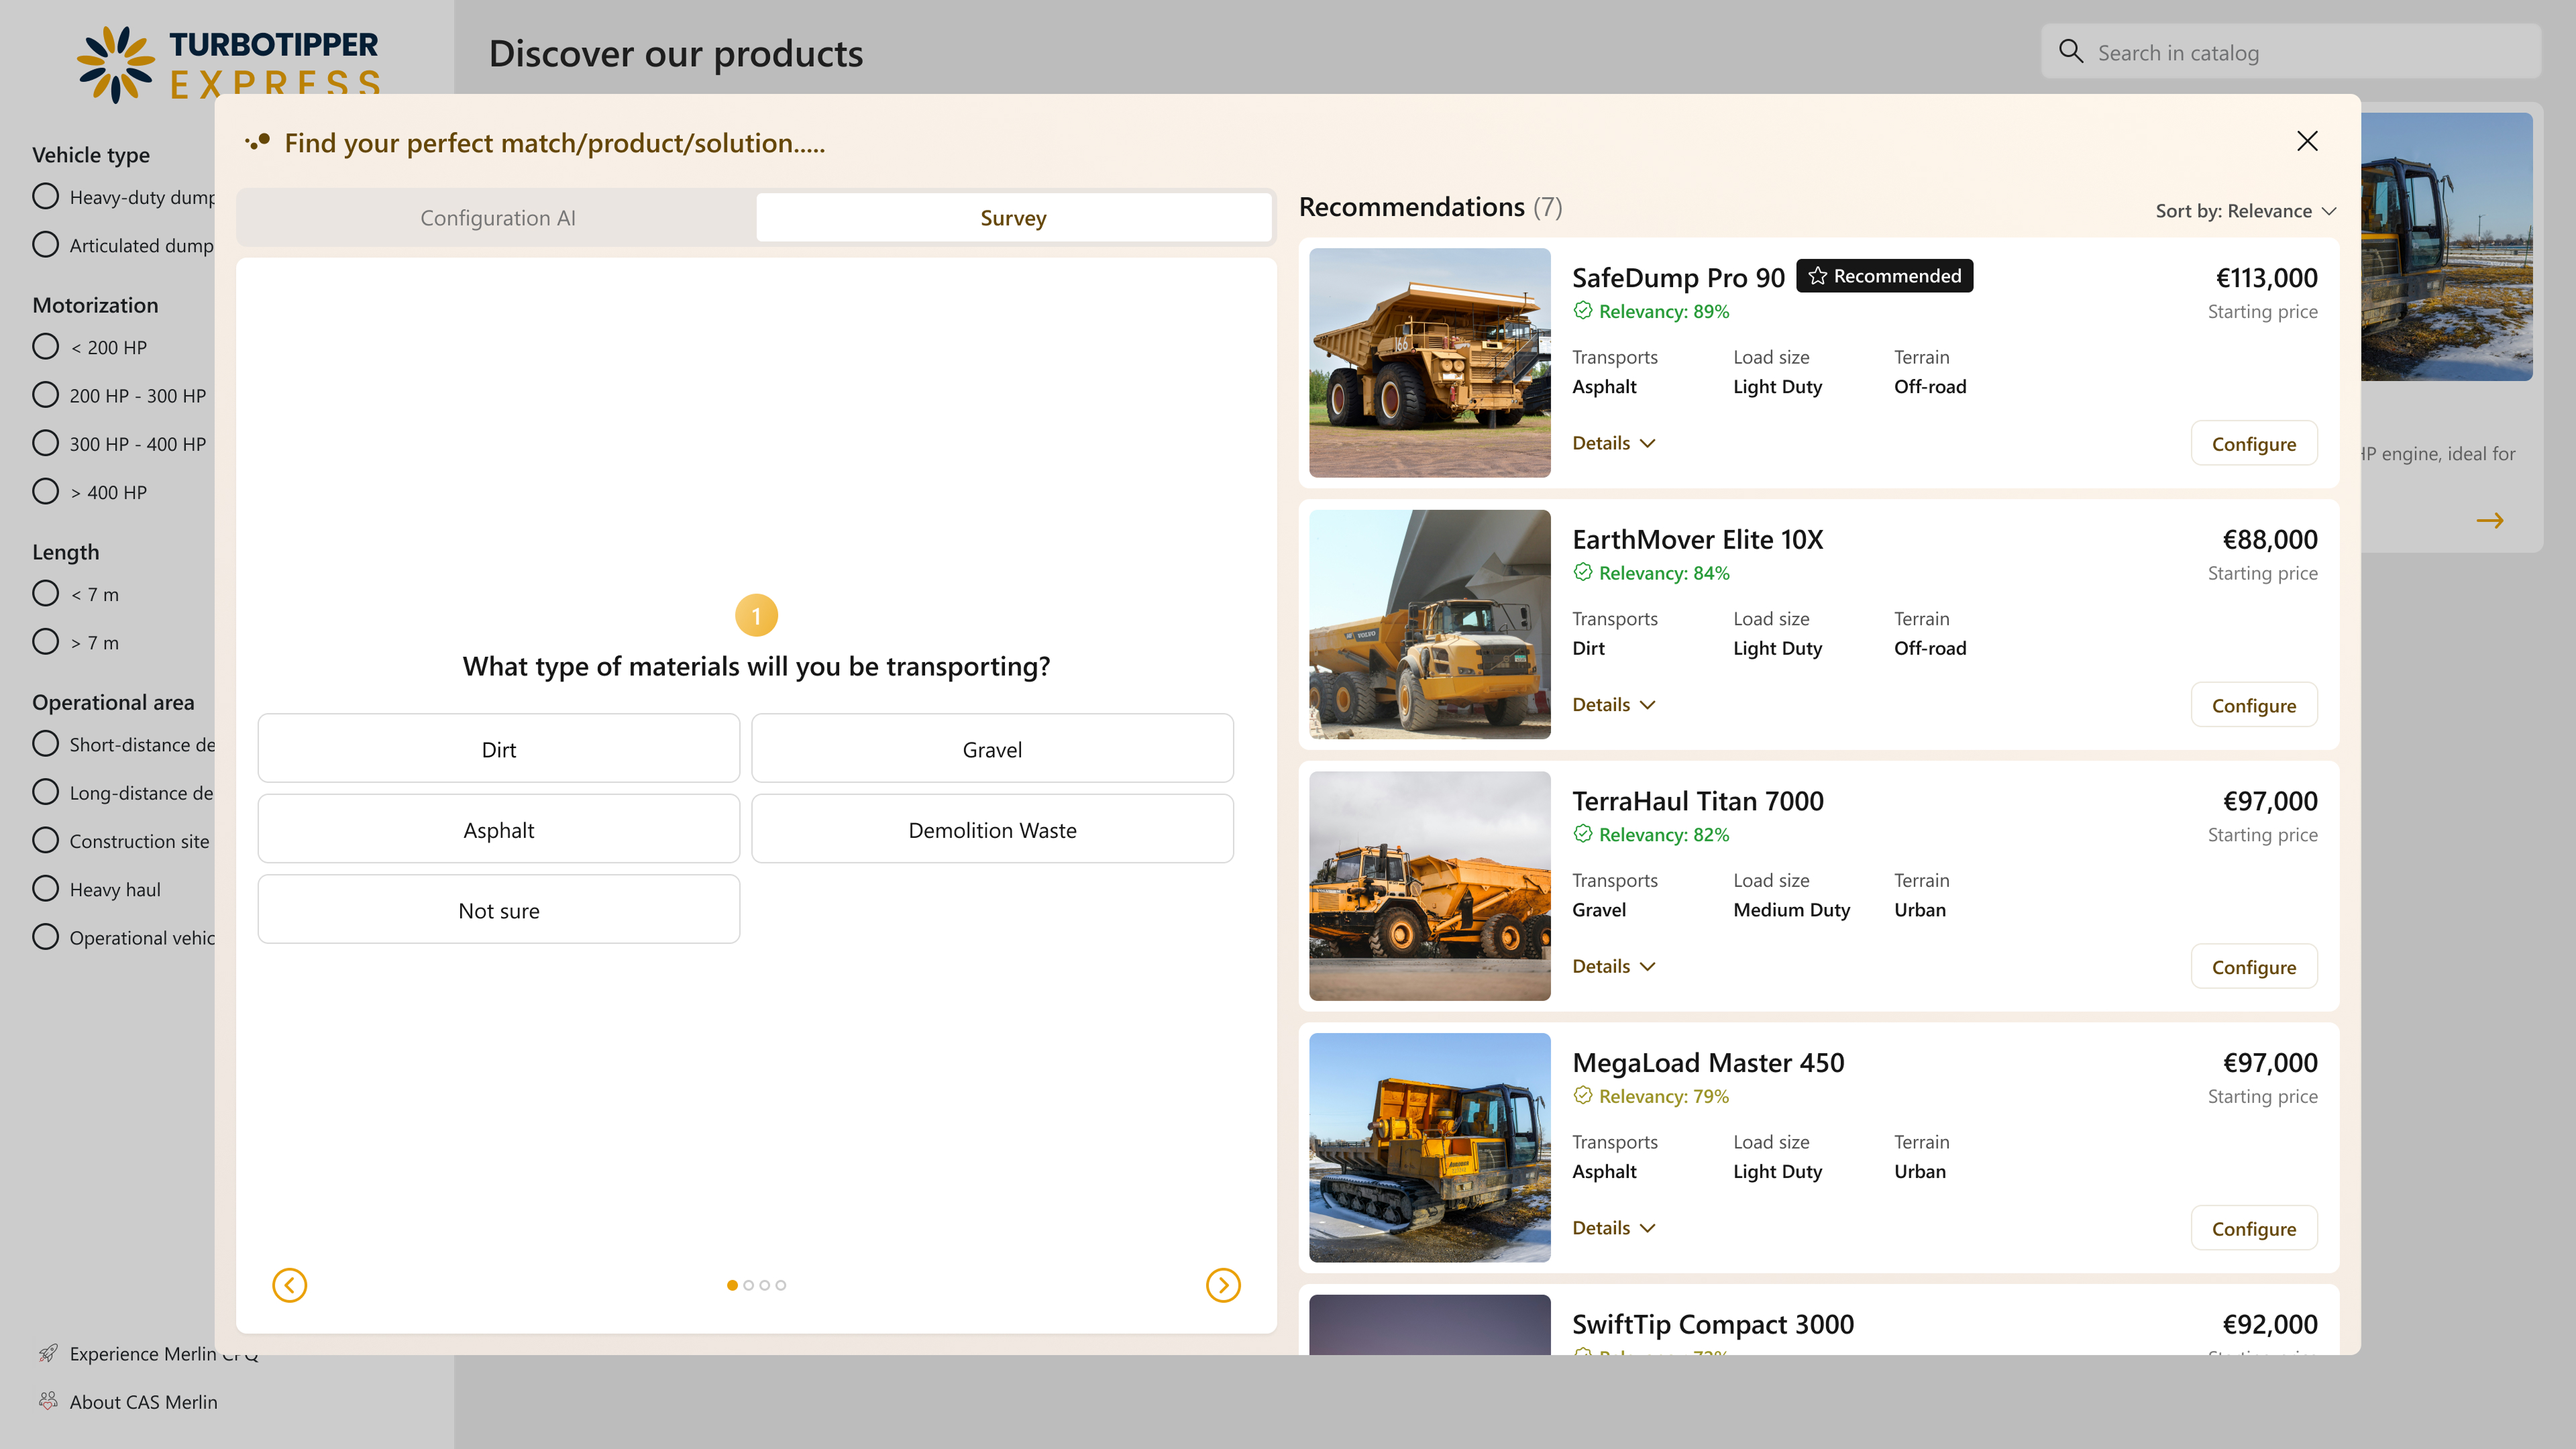This screenshot has height=1449, width=2576.
Task: Click the third carousel dot indicator
Action: [x=764, y=1285]
